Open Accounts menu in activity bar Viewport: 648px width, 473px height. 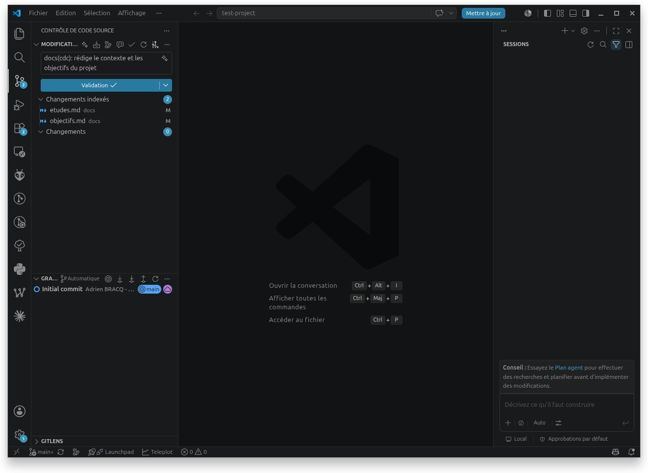[x=20, y=411]
